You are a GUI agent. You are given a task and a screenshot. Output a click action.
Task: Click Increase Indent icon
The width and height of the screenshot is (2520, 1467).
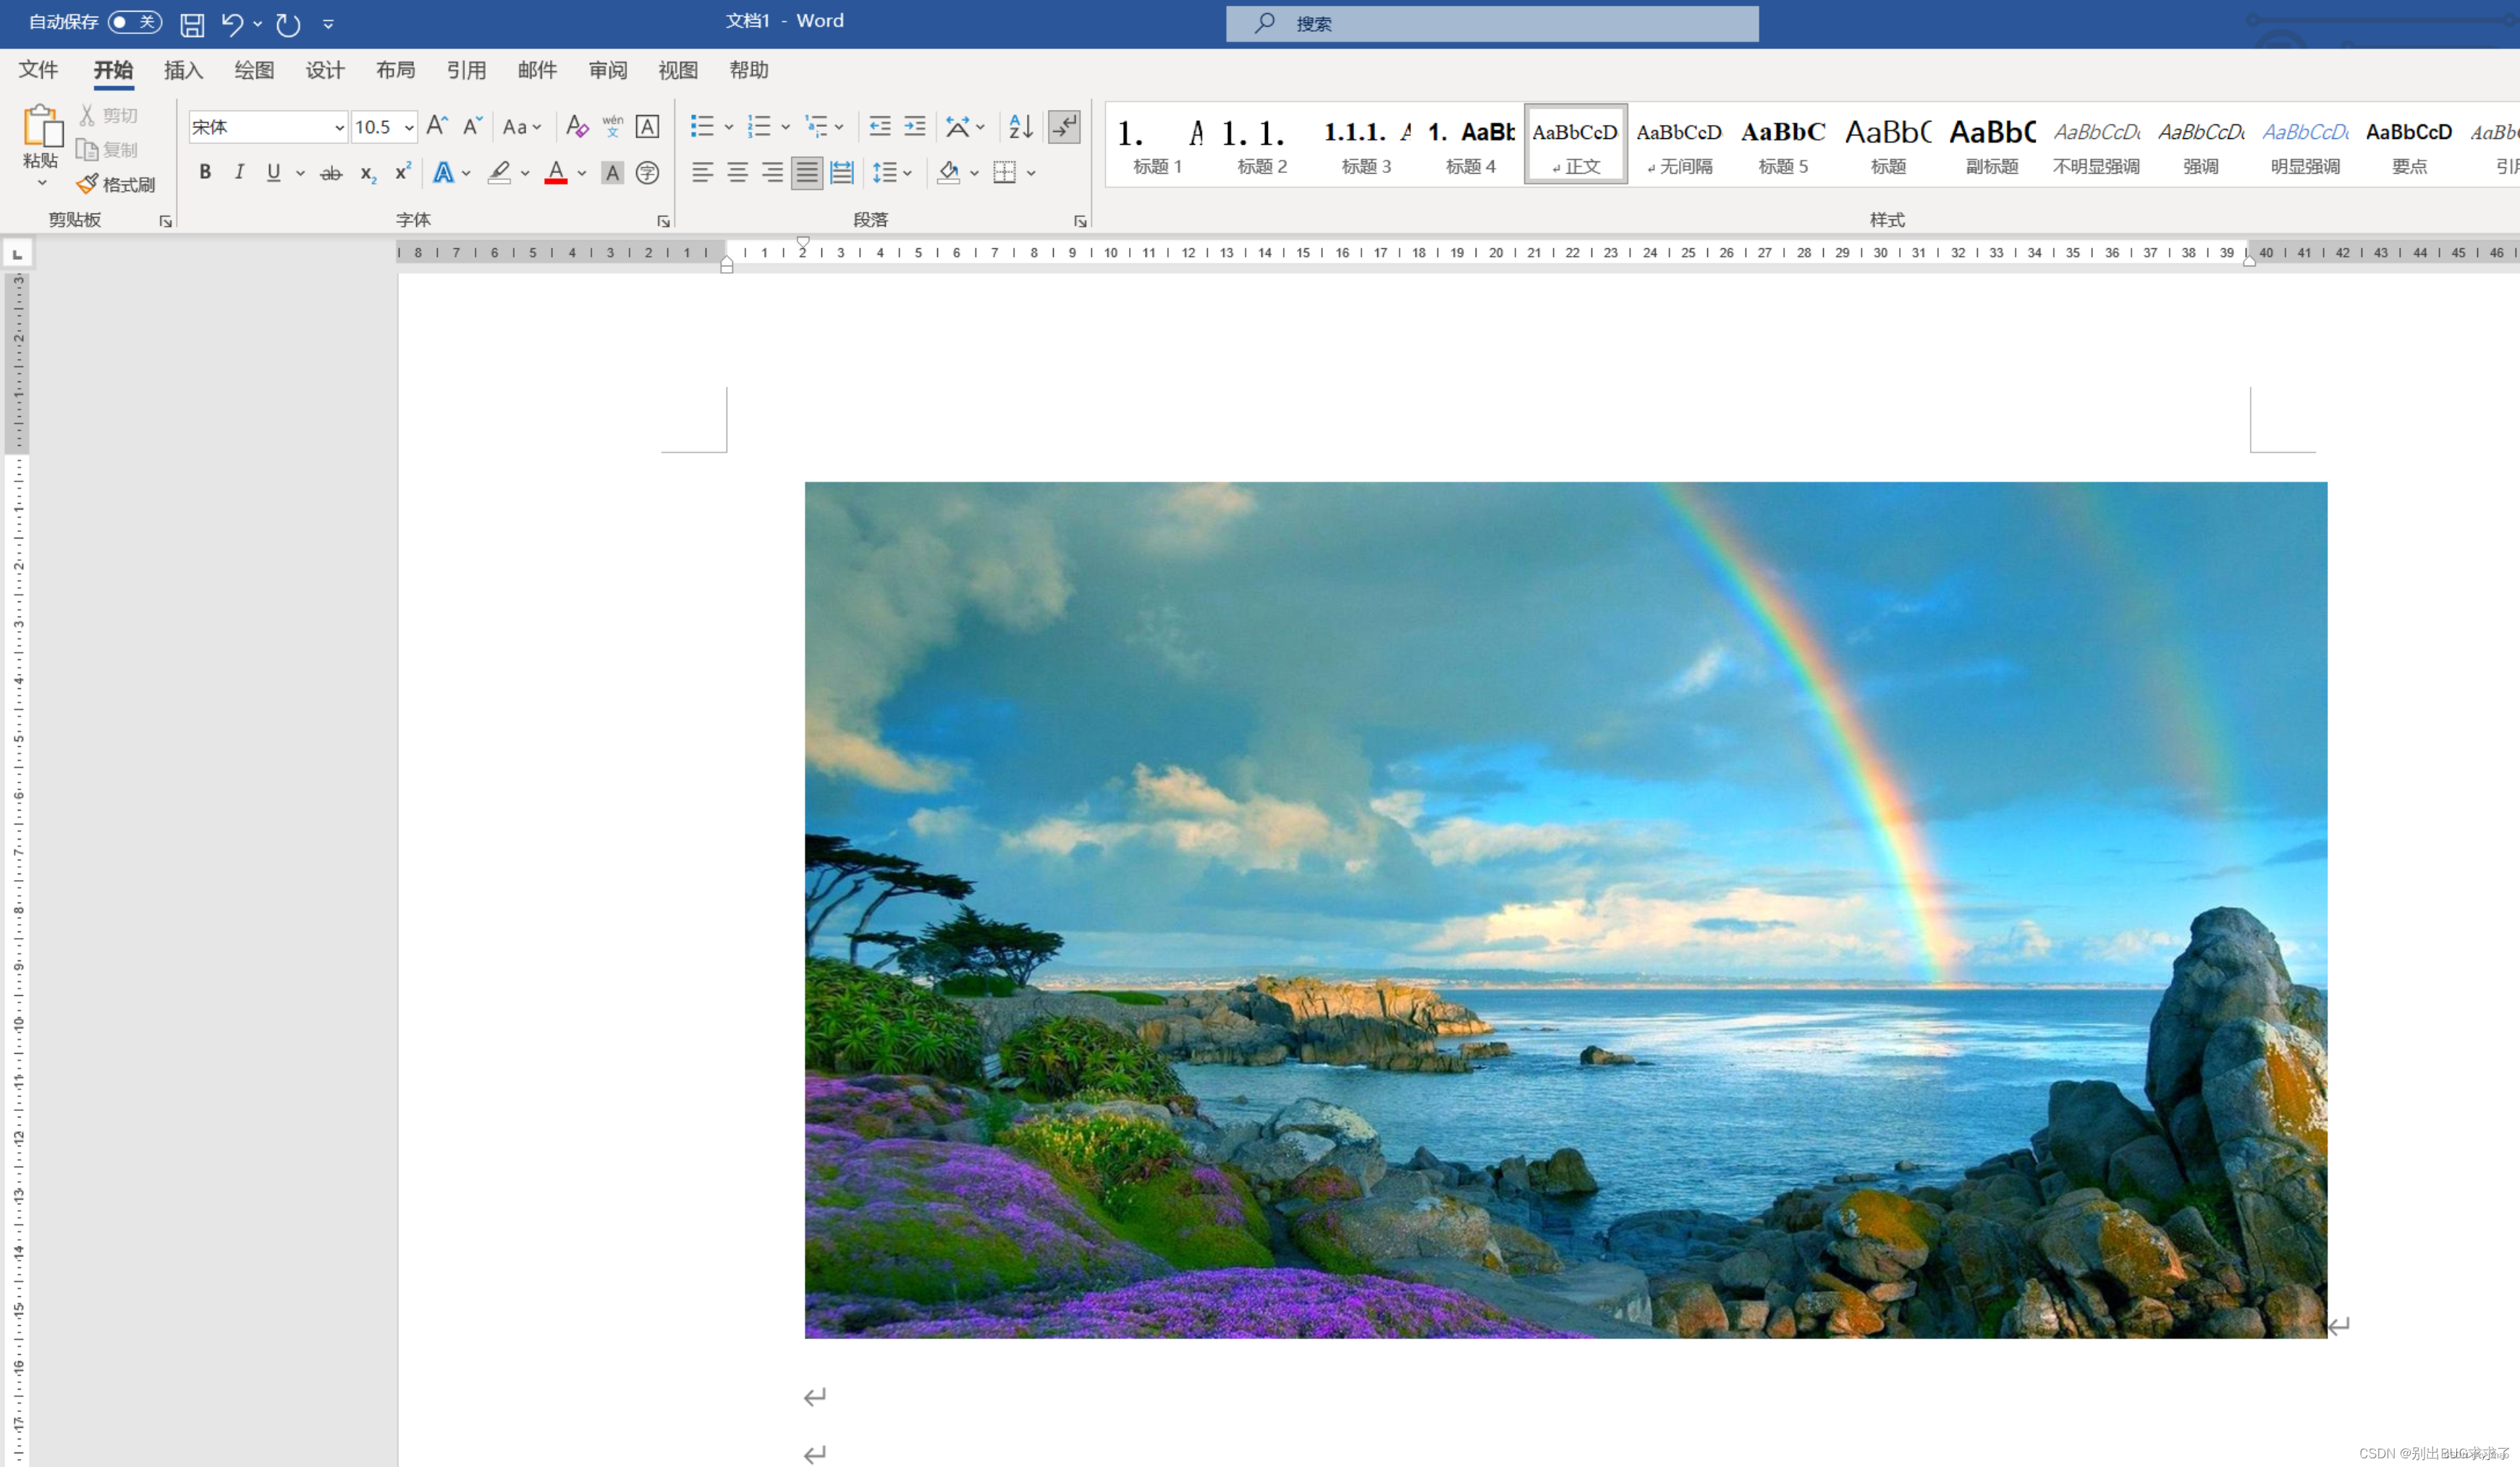(x=915, y=127)
